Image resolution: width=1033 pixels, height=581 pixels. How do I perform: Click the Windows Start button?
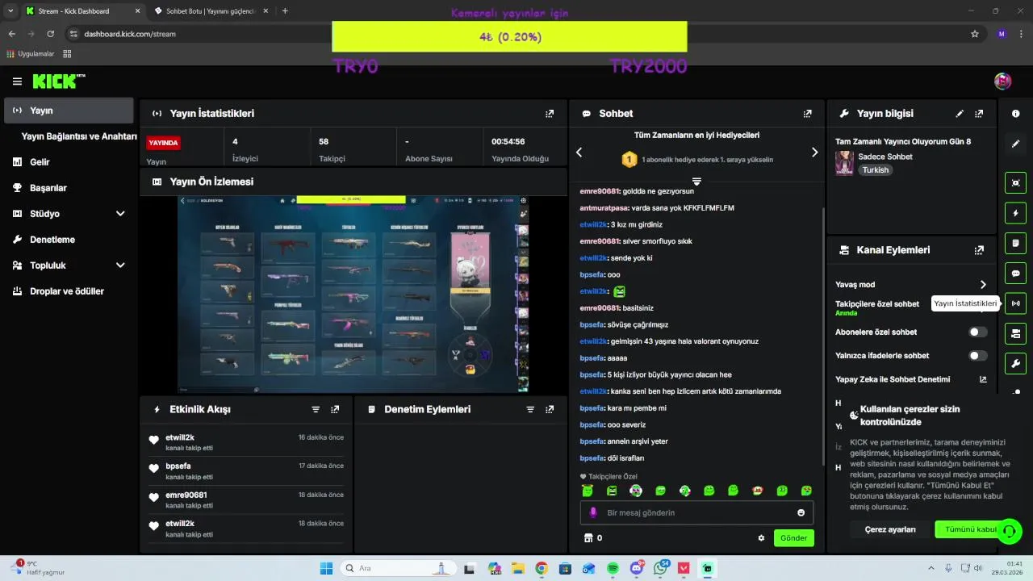(x=326, y=568)
